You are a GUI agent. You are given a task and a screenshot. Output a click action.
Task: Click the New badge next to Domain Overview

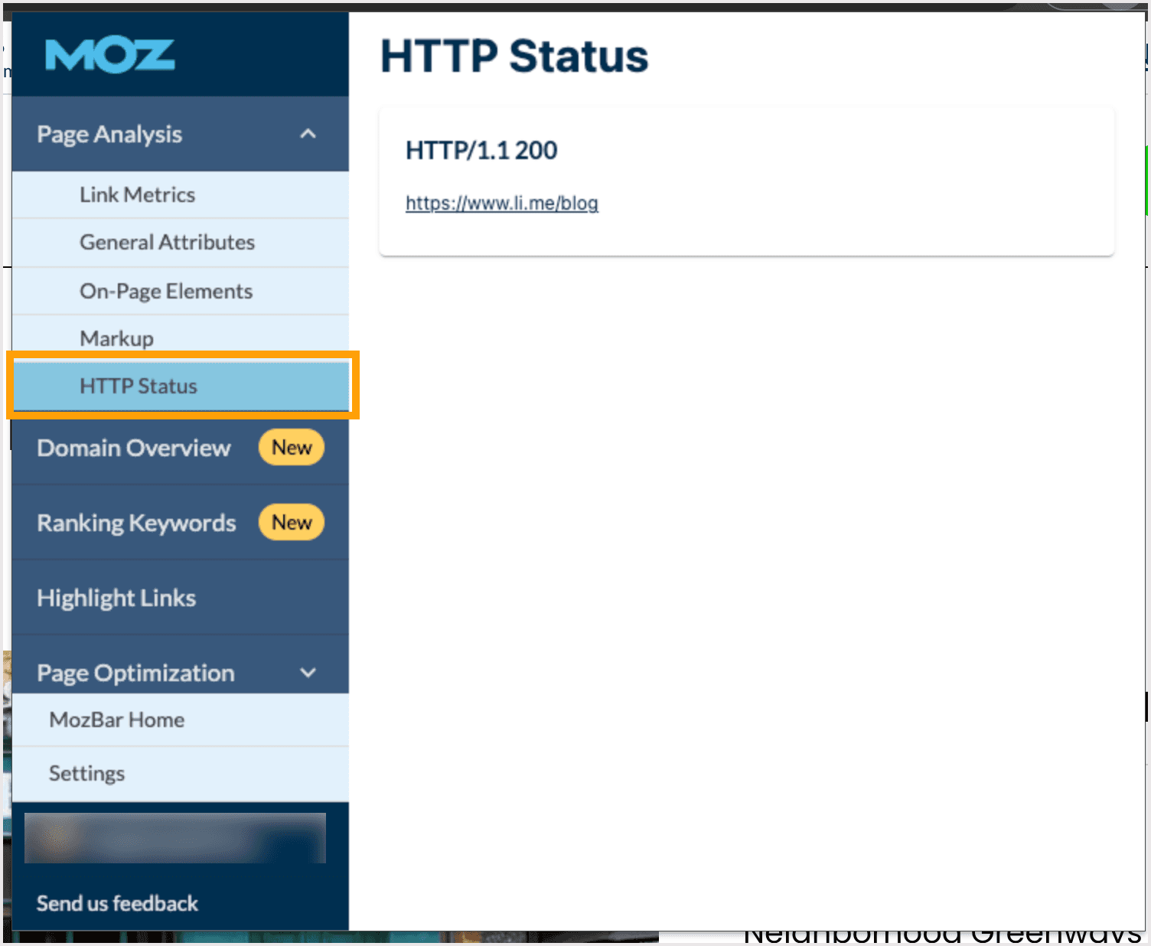point(291,448)
